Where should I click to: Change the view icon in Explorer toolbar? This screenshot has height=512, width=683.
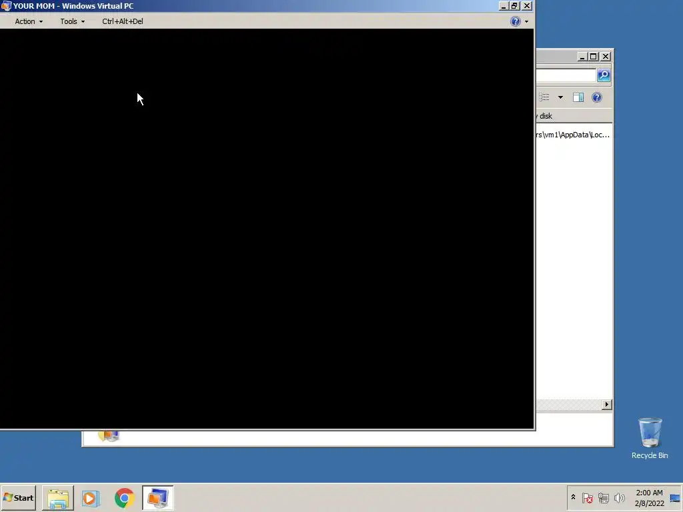pos(544,97)
